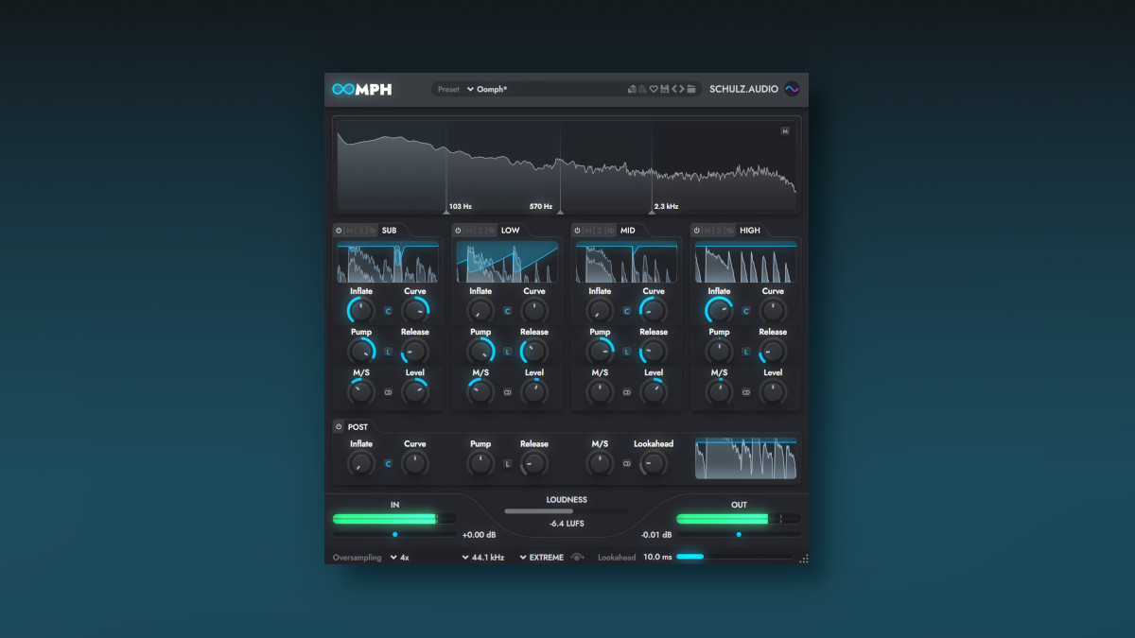Click the link icon in the SUB band M/S row
This screenshot has height=638, width=1135.
tap(388, 392)
